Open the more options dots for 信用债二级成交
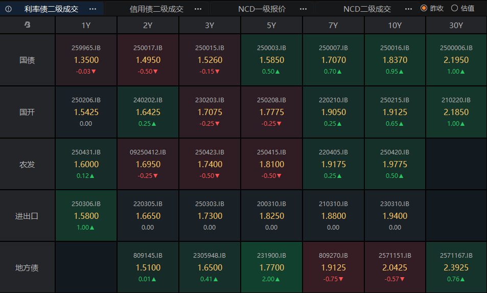Image resolution: width=487 pixels, height=293 pixels. [x=198, y=9]
